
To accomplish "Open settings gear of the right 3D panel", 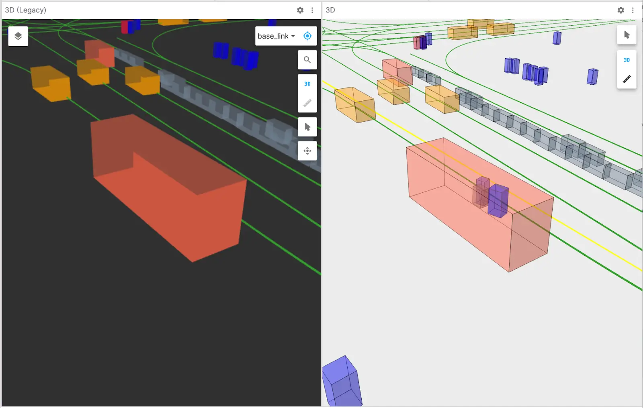I will 621,10.
